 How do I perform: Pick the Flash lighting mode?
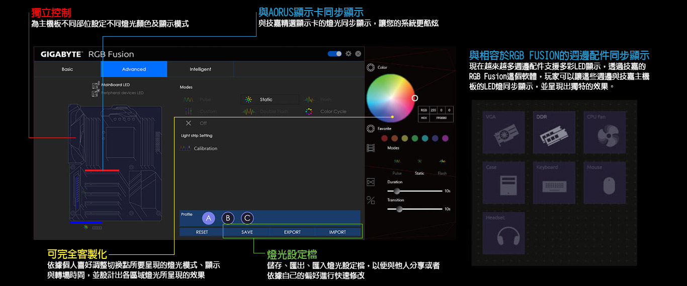[x=318, y=99]
